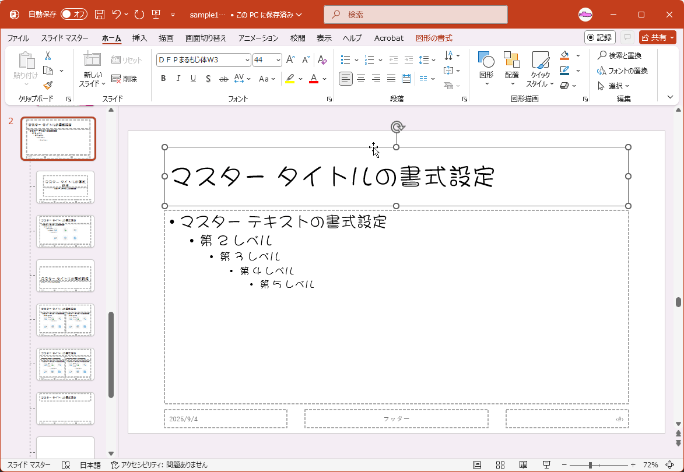Viewport: 684px width, 472px height.
Task: Open the 挿入 ribbon tab
Action: [x=139, y=38]
